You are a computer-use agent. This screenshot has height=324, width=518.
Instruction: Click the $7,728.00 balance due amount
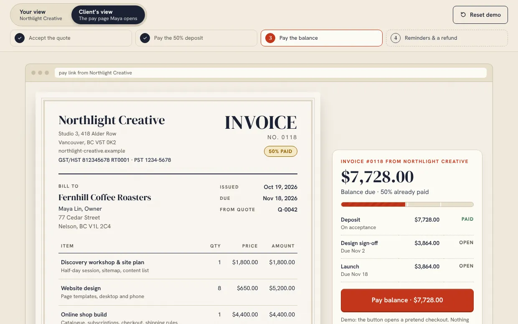click(x=377, y=177)
